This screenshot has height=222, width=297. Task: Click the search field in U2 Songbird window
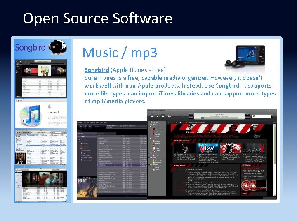click(263, 116)
